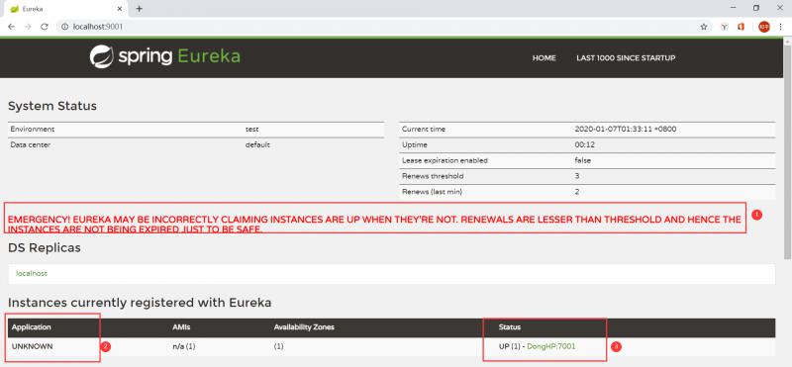Click the AMIs column header
The image size is (792, 367).
[181, 327]
